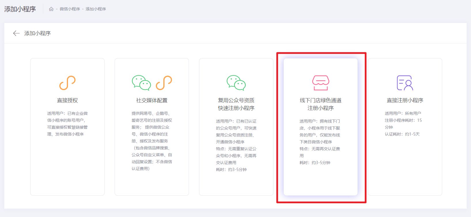Click text 特点：无需再交认证费用 on 线下门店 card
The height and width of the screenshot is (217, 471).
click(320, 152)
